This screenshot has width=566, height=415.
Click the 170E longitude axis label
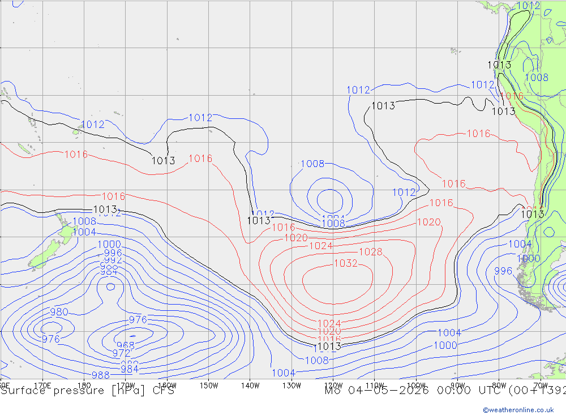(x=42, y=386)
